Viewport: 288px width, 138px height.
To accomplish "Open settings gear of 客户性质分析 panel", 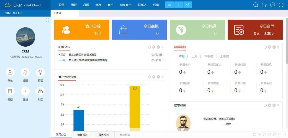I will pos(154,77).
